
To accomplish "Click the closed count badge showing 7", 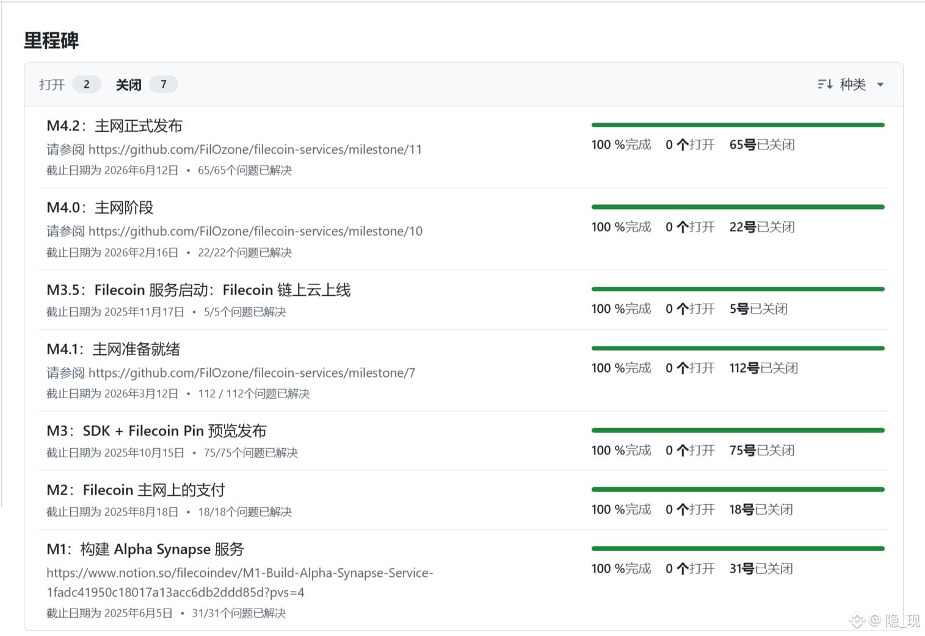I will [164, 84].
